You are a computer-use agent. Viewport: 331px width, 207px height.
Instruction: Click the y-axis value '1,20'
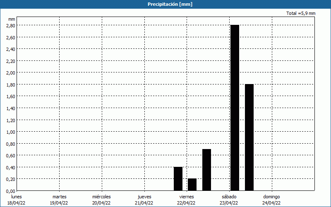point(11,120)
